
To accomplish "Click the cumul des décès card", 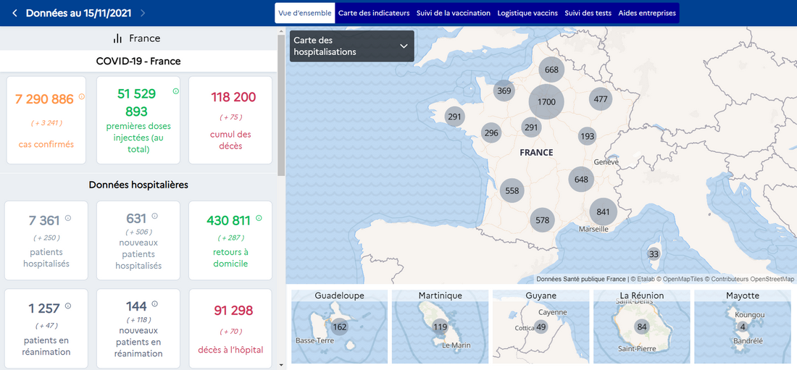I will point(230,120).
